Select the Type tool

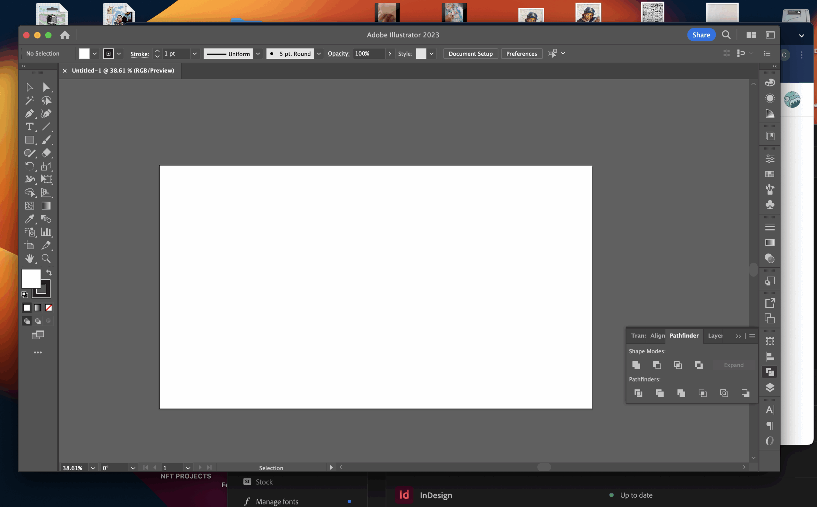coord(29,127)
